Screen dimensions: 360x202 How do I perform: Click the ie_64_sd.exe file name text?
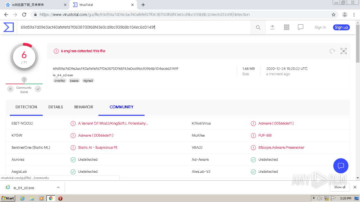click(x=63, y=75)
